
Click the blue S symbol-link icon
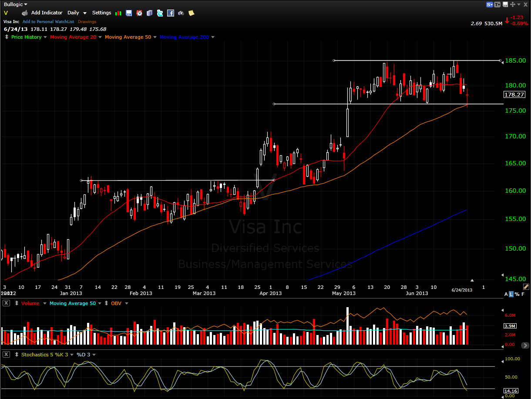point(490,4)
